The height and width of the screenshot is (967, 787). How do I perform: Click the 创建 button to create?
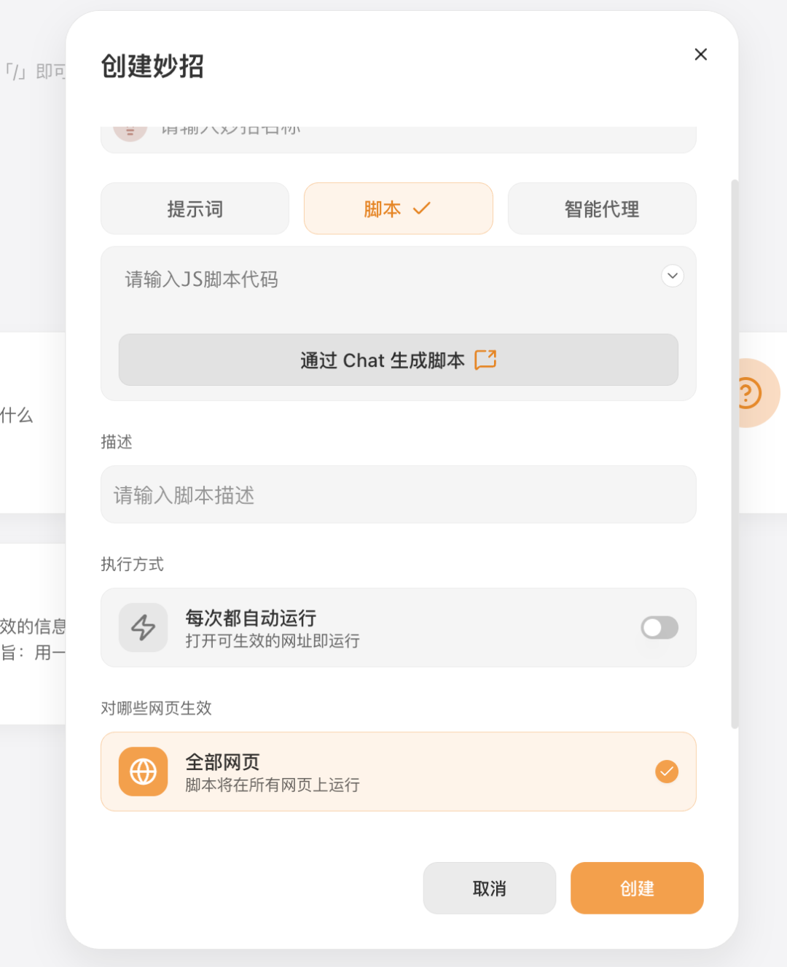point(636,888)
